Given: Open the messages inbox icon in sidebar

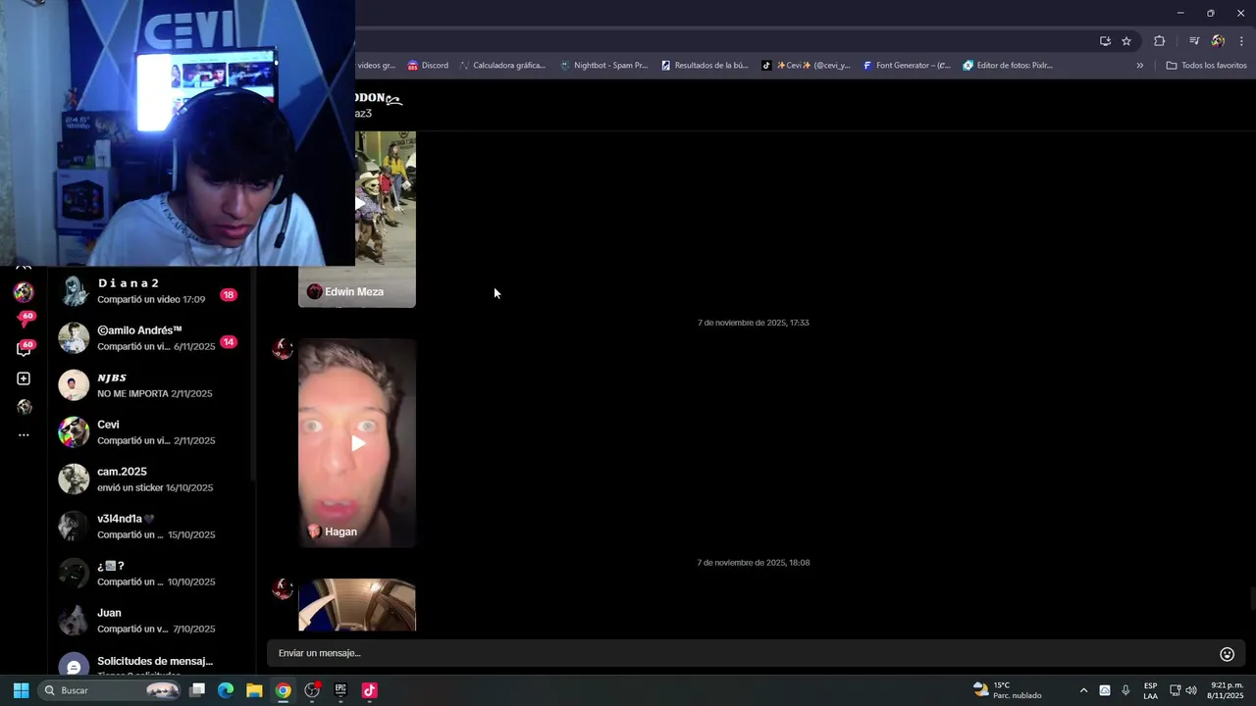Looking at the screenshot, I should point(24,349).
